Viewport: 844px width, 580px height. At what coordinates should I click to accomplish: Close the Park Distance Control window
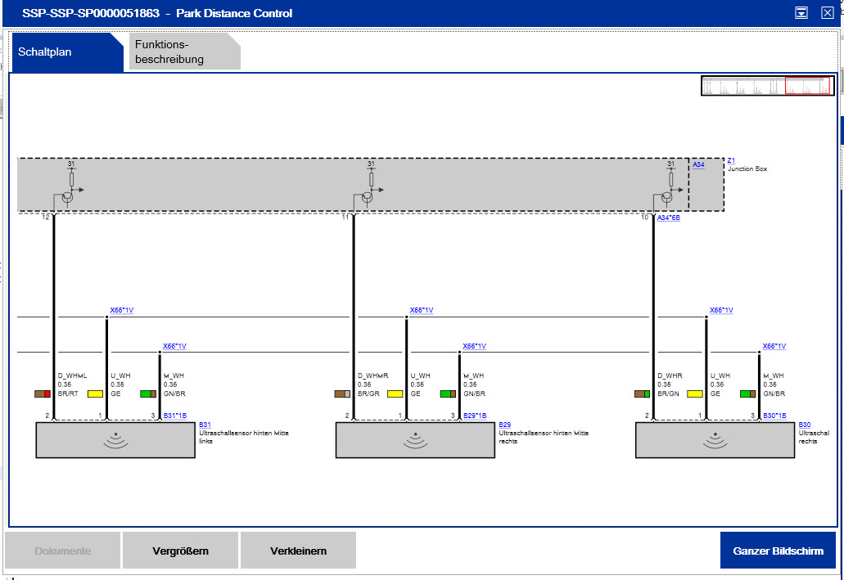[x=827, y=13]
